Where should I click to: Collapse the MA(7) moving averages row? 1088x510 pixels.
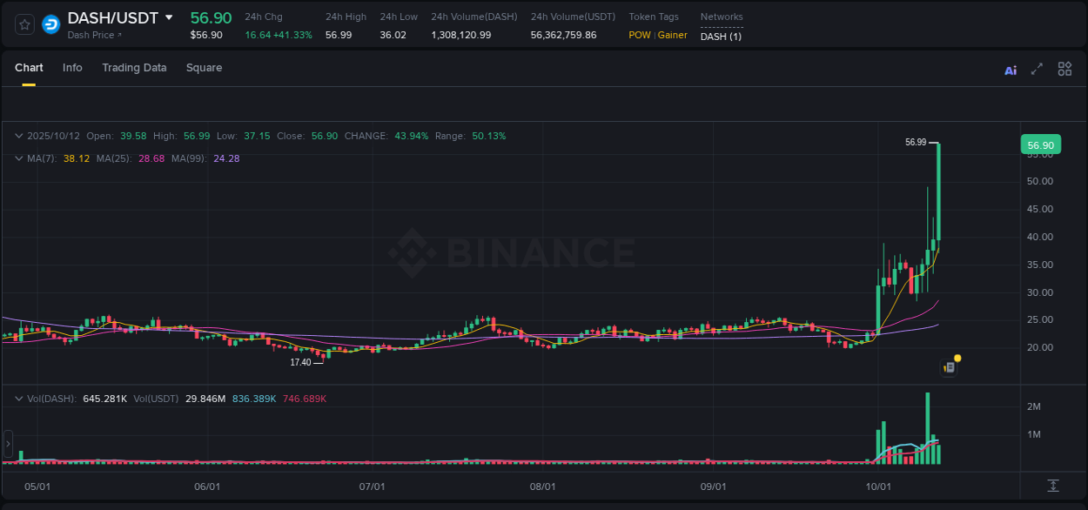(x=19, y=158)
